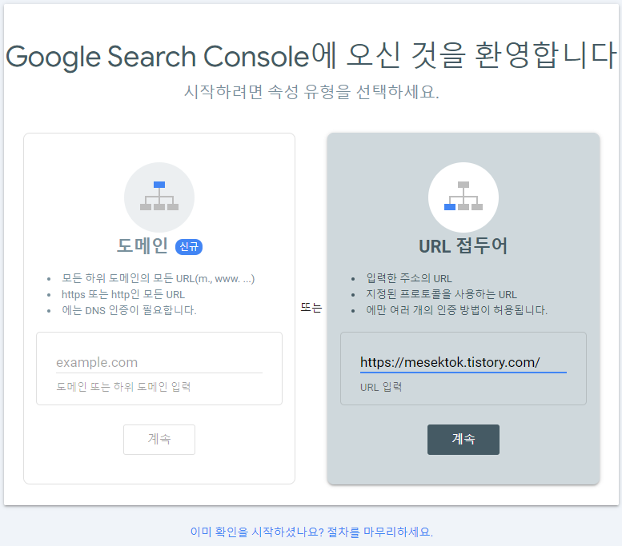Click bullet '에만 여러 개의 인증 방법이 허용됩니다.'
This screenshot has width=622, height=546.
[456, 310]
